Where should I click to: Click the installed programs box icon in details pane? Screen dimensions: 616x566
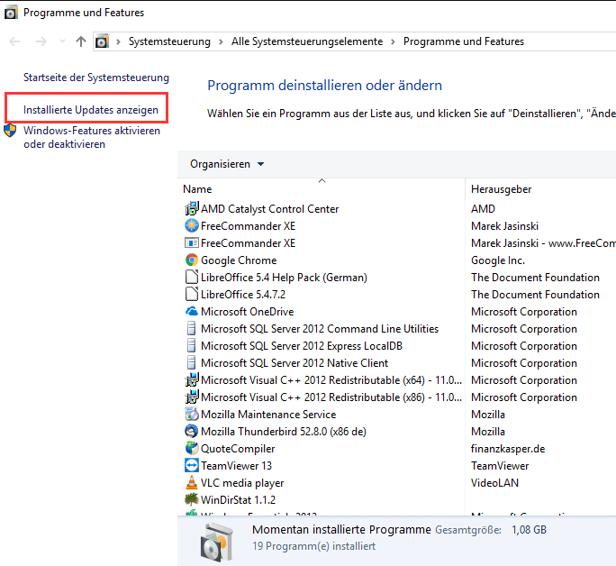(216, 543)
